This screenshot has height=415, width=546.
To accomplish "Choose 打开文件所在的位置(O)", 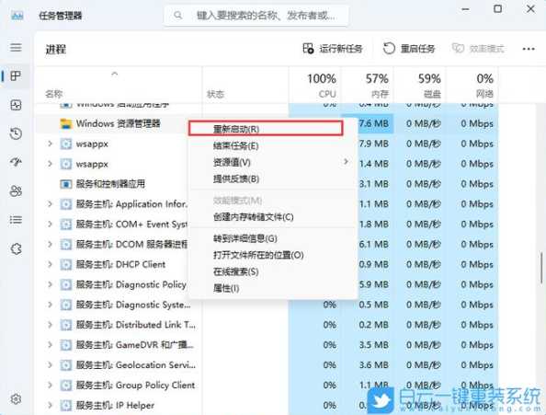I will pos(273,255).
